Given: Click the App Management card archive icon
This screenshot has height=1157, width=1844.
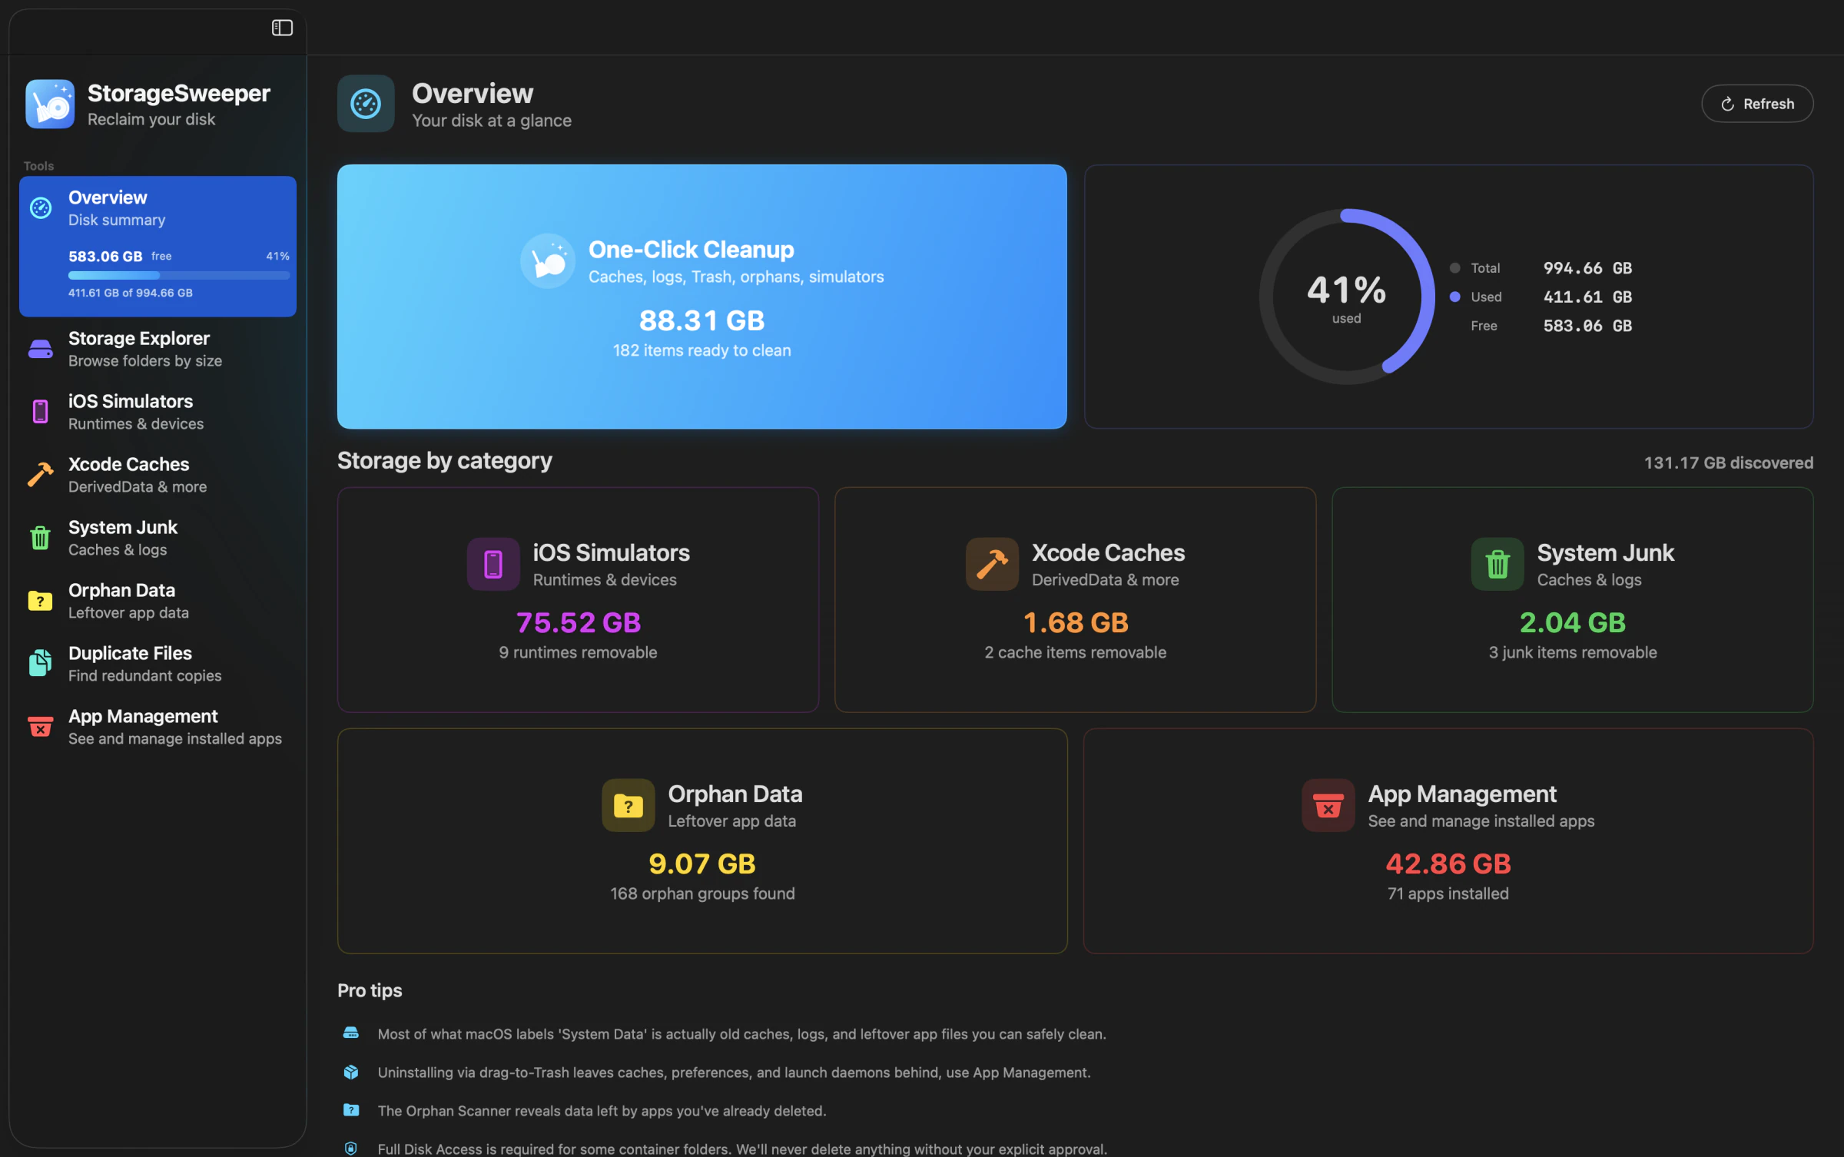Looking at the screenshot, I should click(x=1328, y=805).
